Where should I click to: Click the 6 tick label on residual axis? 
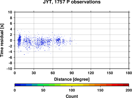pos(11,23)
